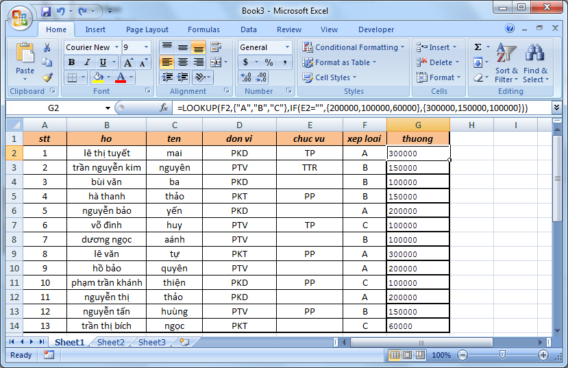Open the Name Box dropdown arrow

pyautogui.click(x=108, y=108)
